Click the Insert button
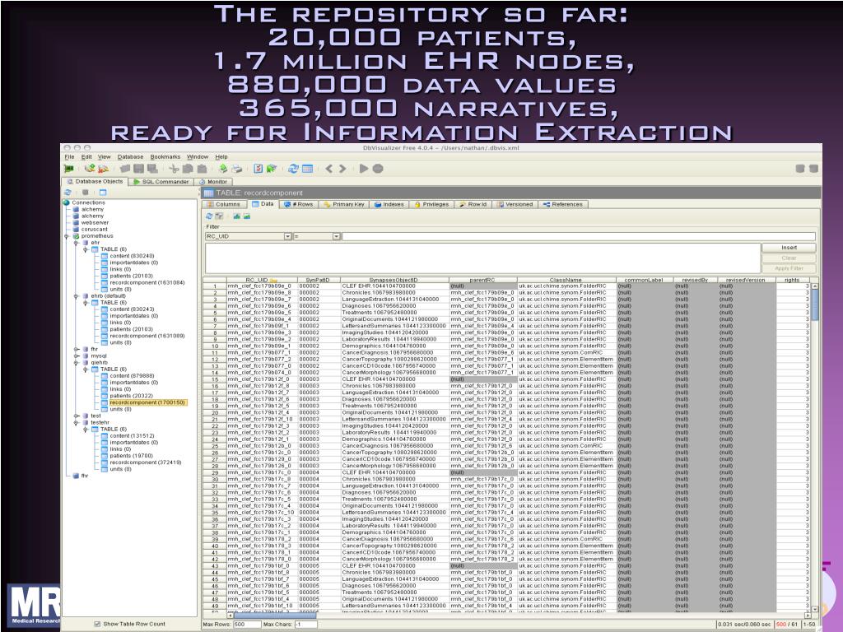The width and height of the screenshot is (843, 632). [789, 248]
